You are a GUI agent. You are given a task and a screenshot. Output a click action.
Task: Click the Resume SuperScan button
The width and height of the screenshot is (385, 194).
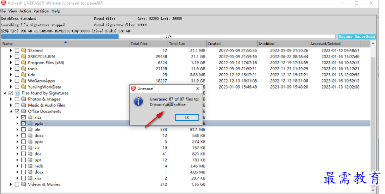[357, 36]
